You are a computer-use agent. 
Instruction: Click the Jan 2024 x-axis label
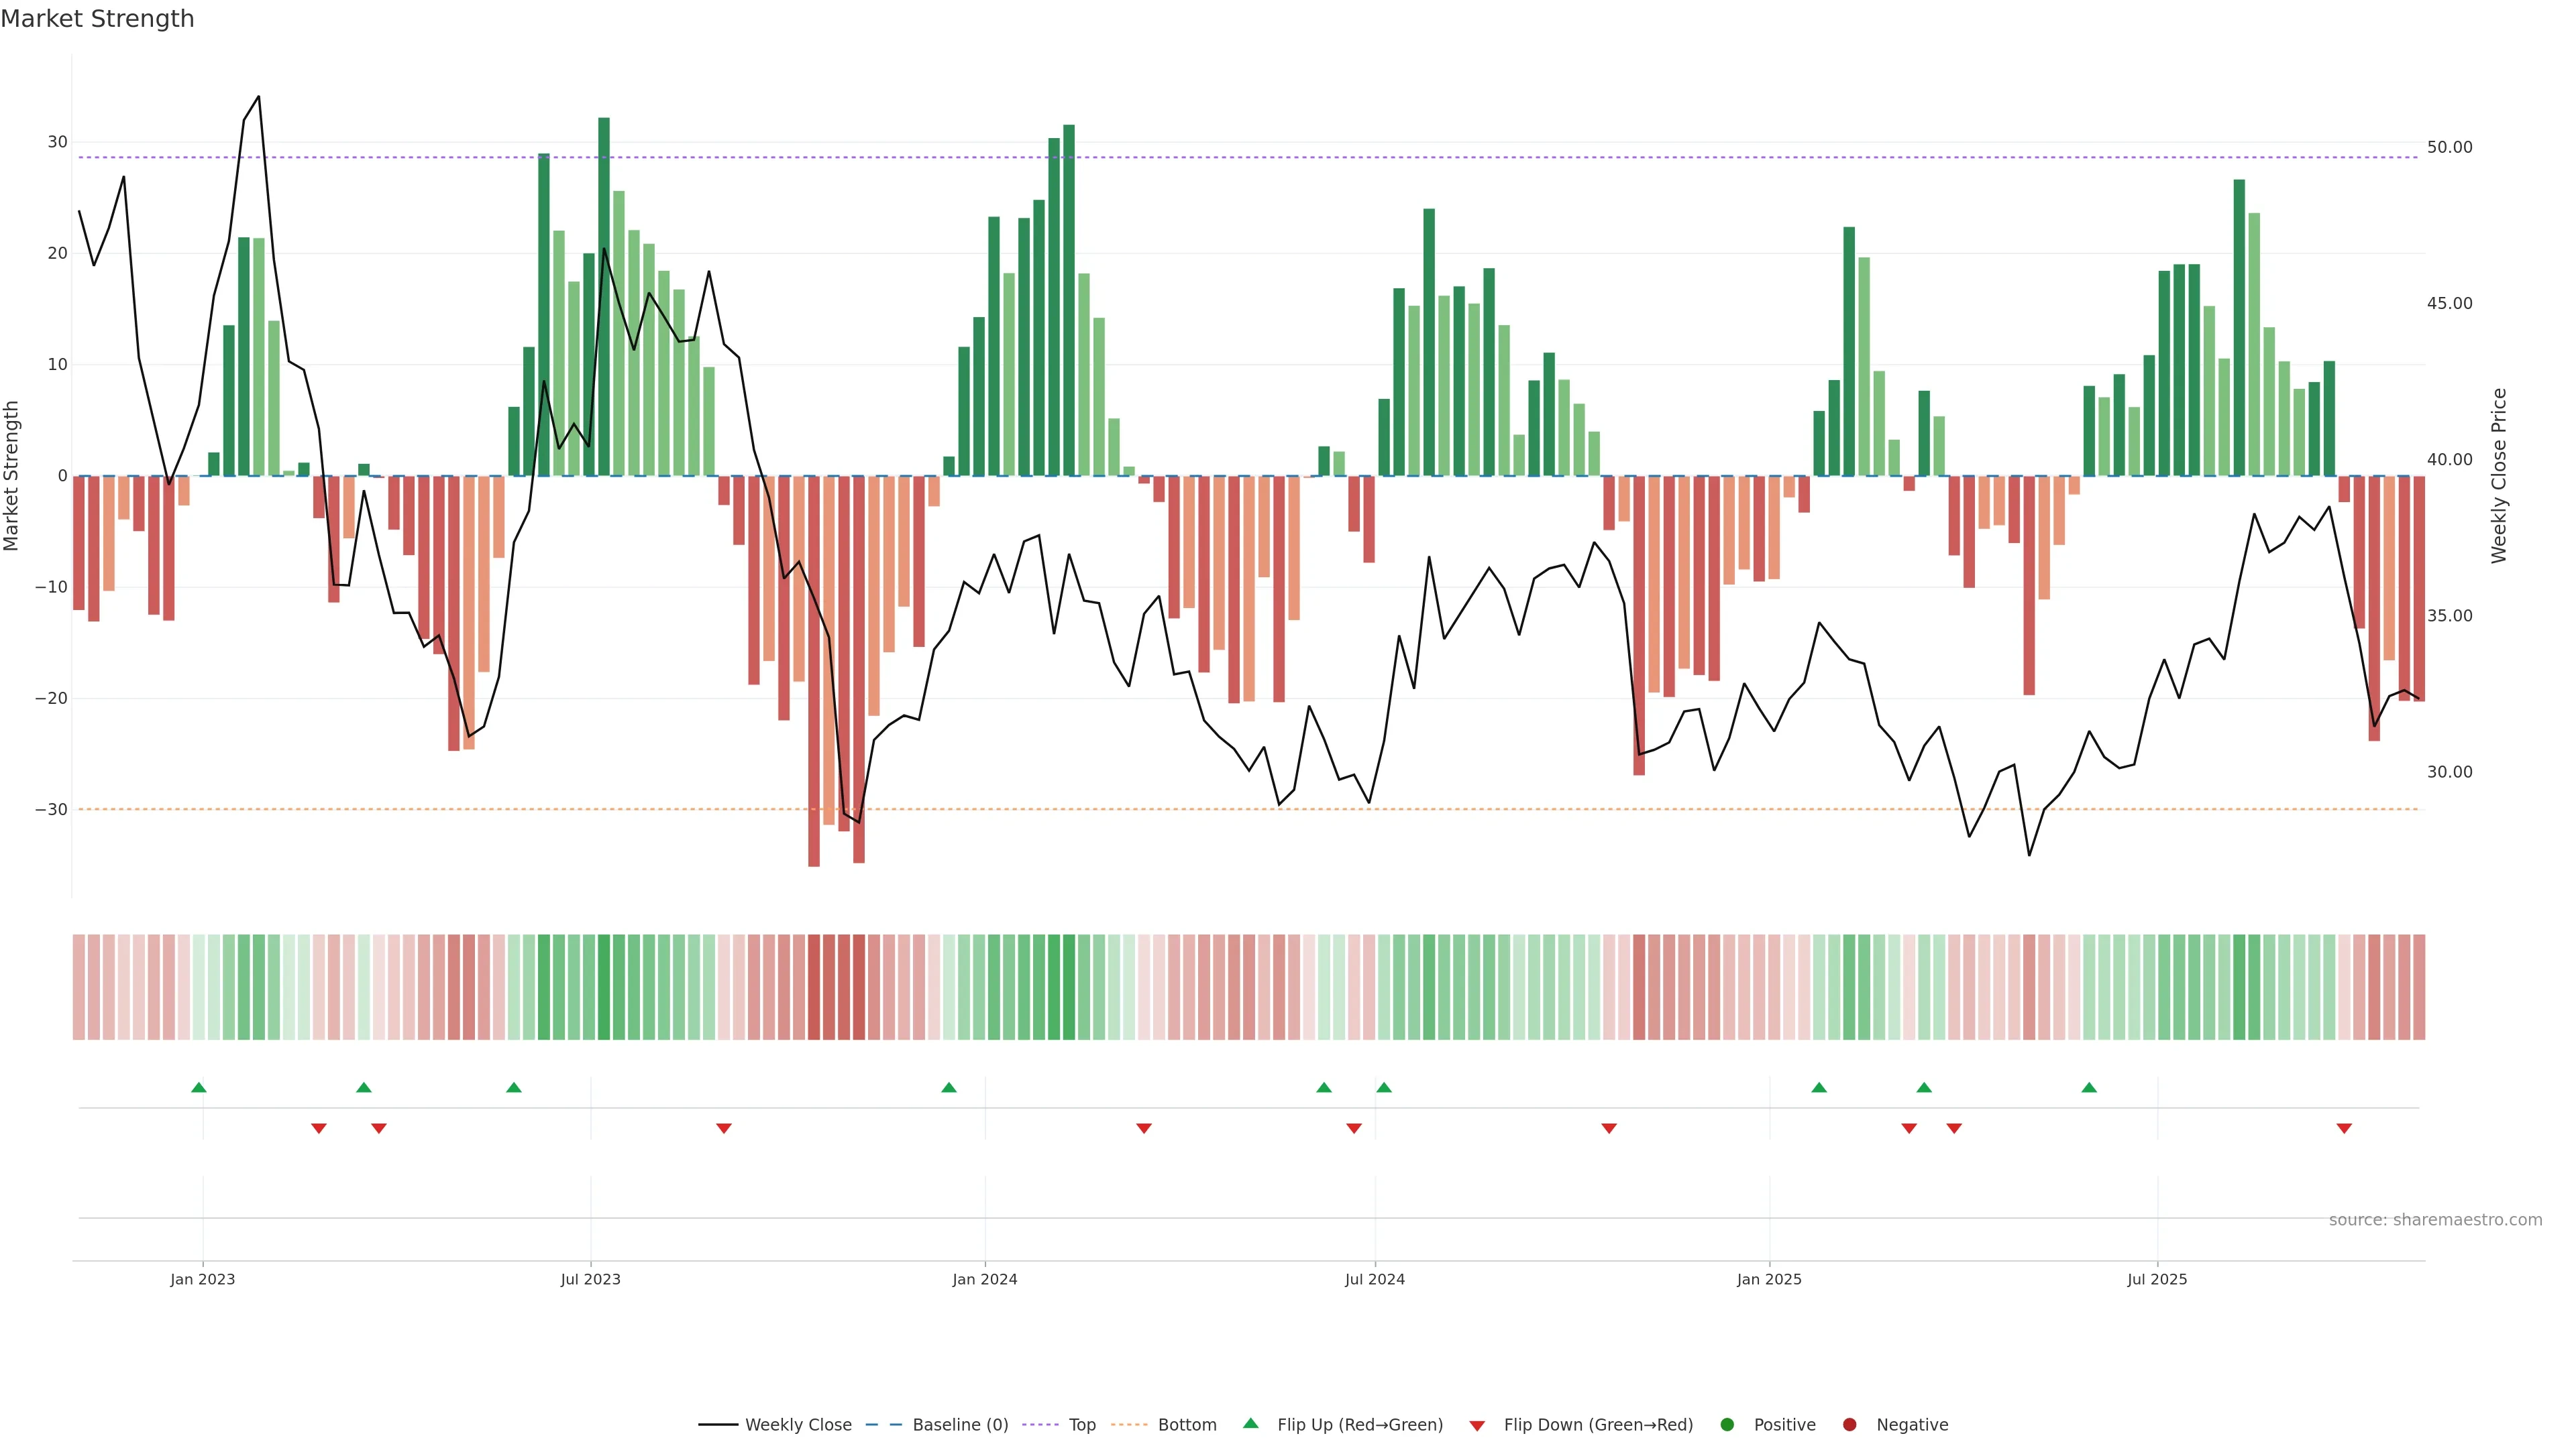(985, 1279)
